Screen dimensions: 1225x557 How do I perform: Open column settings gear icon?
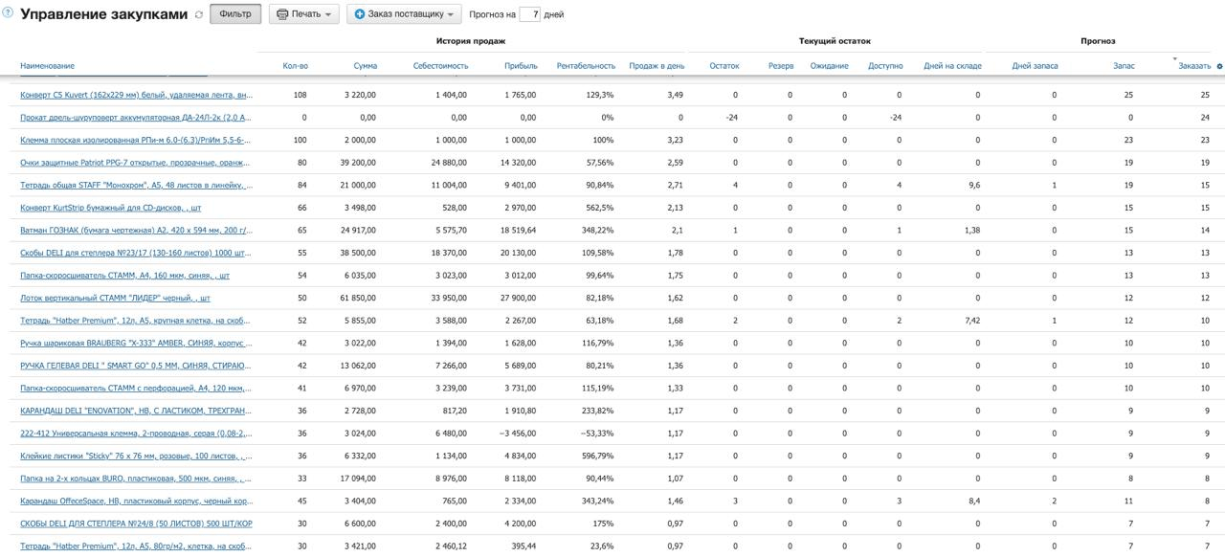[1219, 66]
